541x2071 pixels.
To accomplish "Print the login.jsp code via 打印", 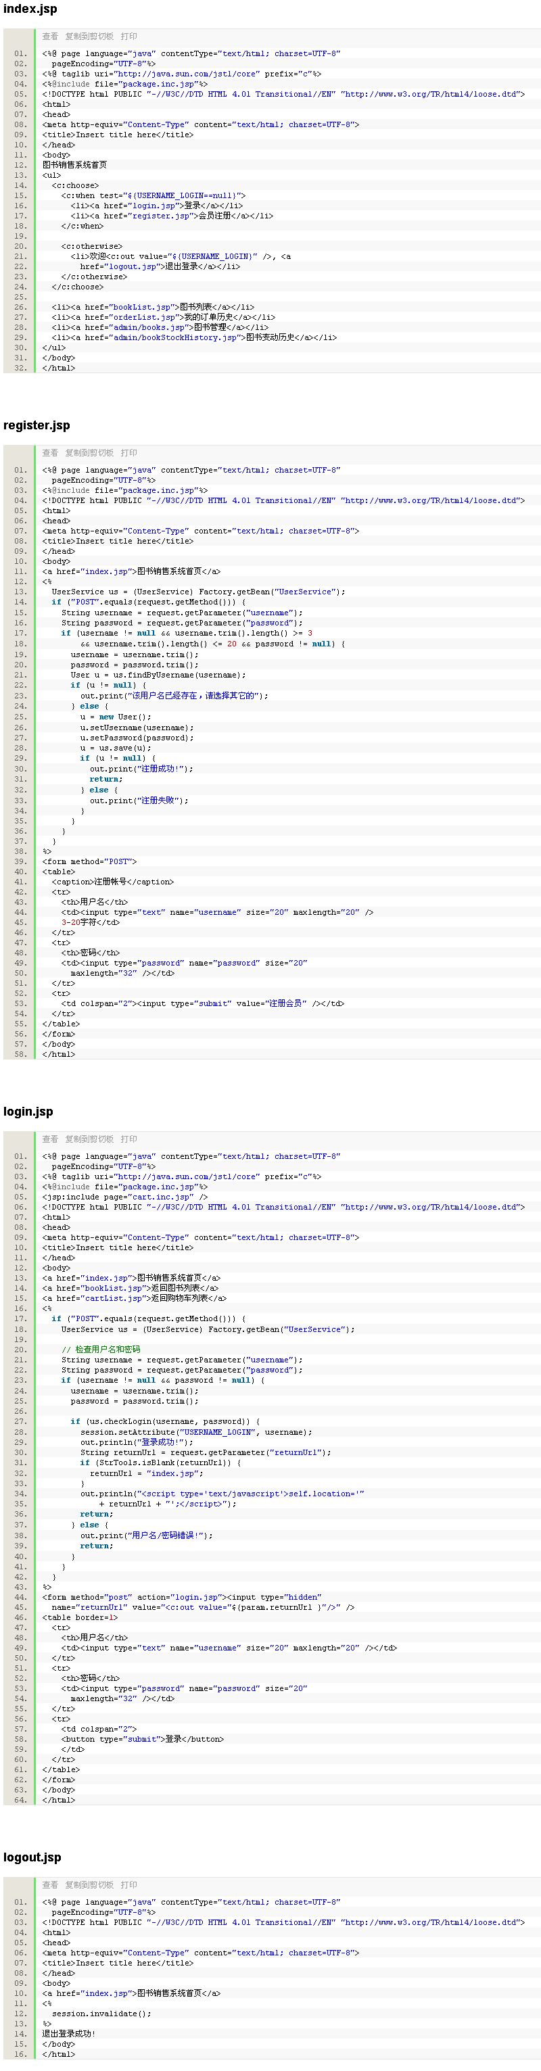I will click(x=128, y=1139).
